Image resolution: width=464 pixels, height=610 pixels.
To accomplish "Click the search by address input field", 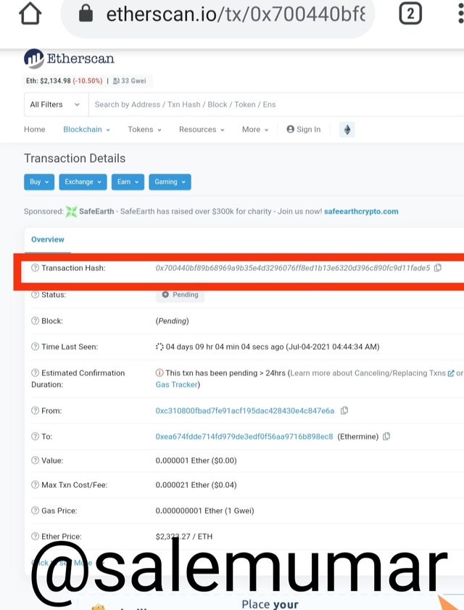I will click(276, 105).
